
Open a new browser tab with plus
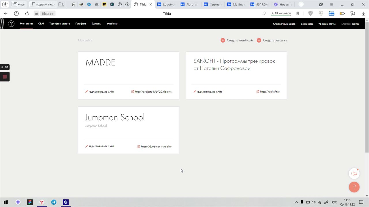coord(301,4)
